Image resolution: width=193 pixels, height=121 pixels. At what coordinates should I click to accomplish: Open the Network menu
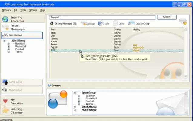coord(6,10)
